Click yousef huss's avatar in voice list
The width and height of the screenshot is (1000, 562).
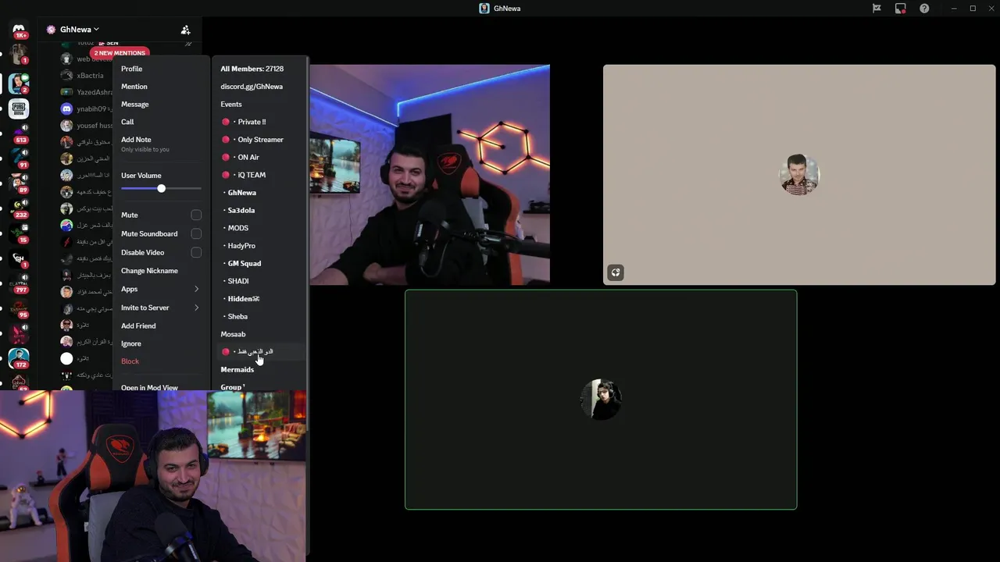(66, 126)
